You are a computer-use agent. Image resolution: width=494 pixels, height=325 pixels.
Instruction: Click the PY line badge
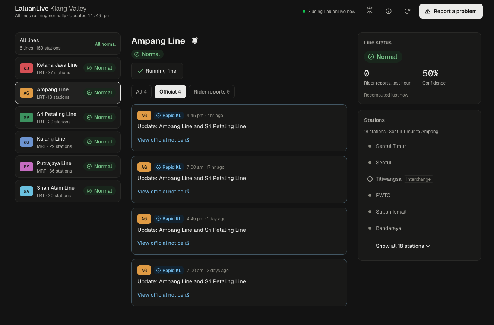point(26,167)
